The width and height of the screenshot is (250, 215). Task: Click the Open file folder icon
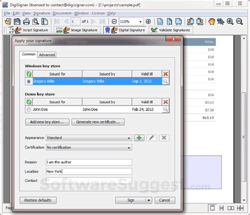[8, 22]
